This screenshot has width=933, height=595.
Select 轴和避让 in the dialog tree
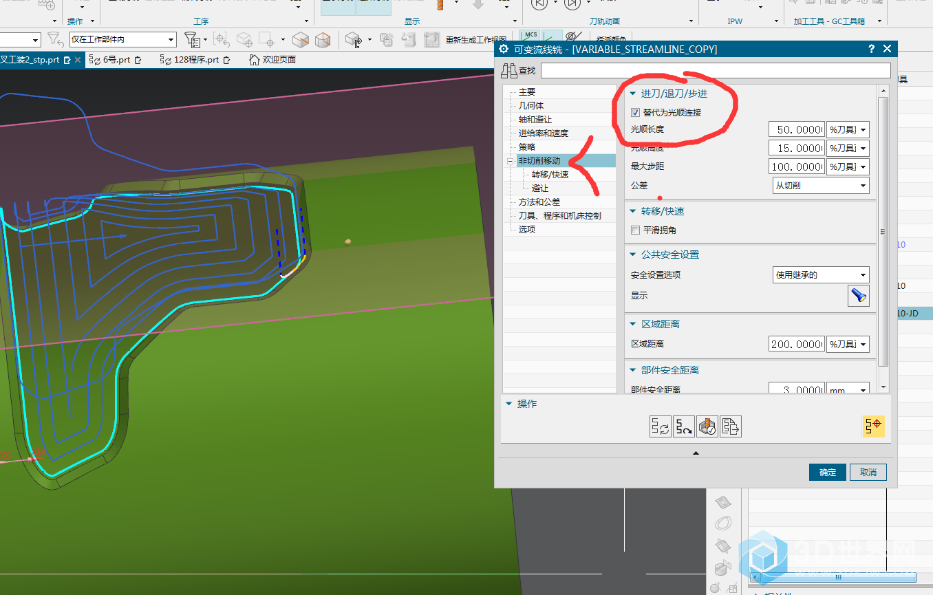tap(535, 119)
